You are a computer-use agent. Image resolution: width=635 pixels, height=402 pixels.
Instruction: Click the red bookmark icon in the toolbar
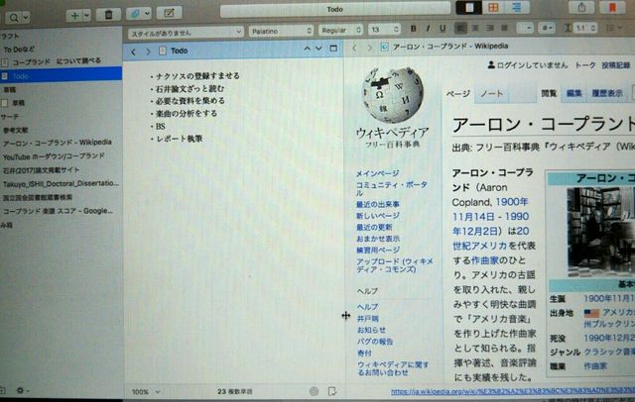pos(612,7)
